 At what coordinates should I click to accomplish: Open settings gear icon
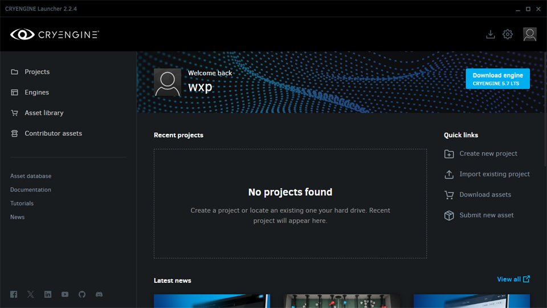coord(508,34)
